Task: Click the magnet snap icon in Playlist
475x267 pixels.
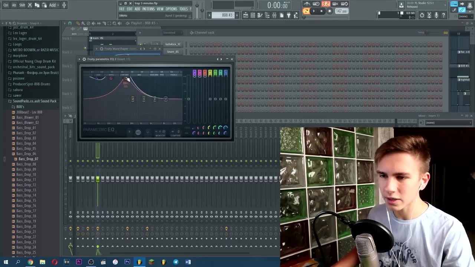Action: click(70, 23)
